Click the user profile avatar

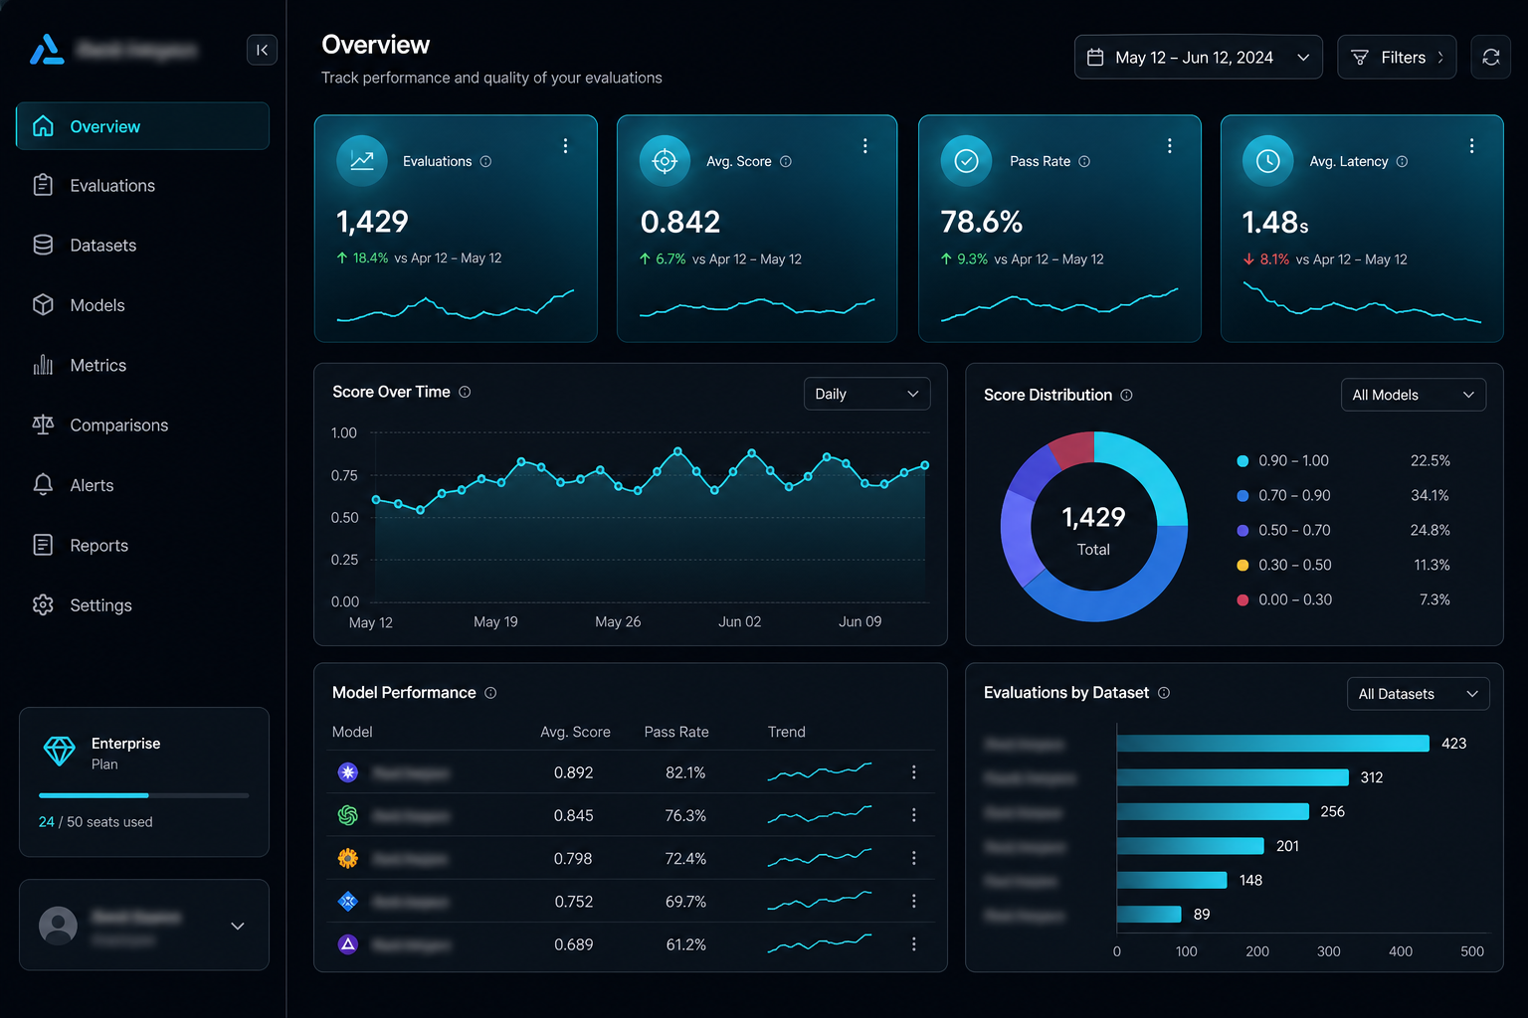point(58,926)
